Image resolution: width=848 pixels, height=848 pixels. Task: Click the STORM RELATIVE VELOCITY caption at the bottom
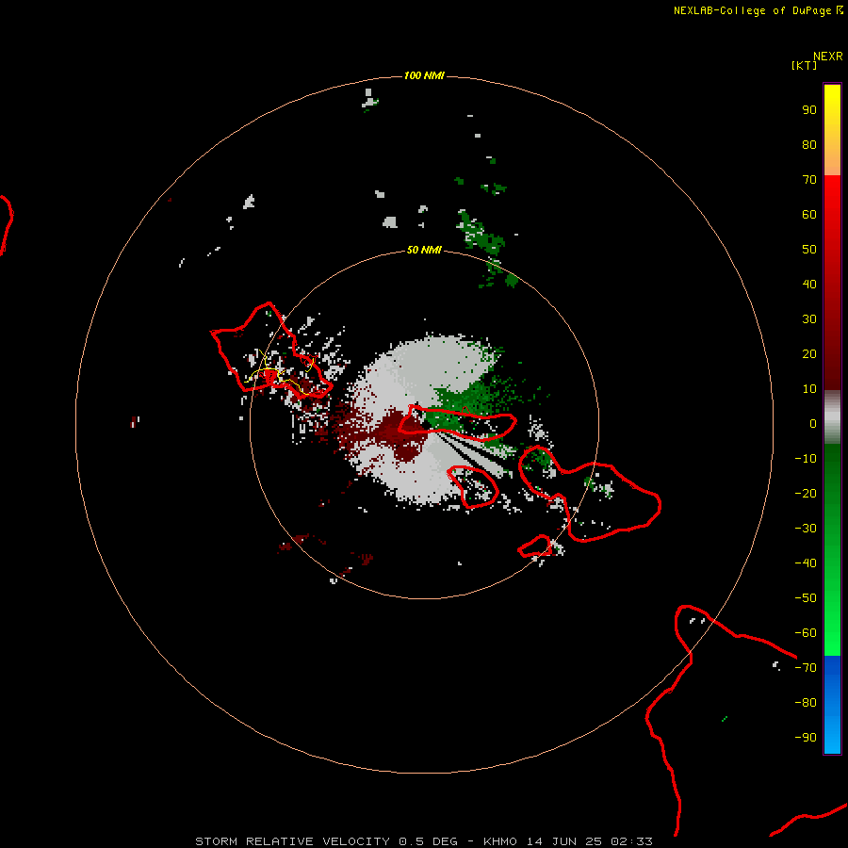click(423, 841)
